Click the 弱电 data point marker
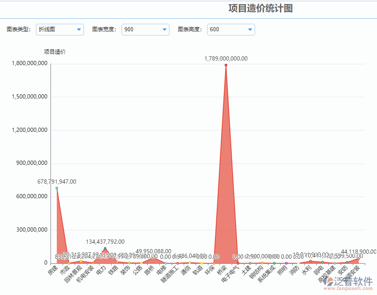The width and height of the screenshot is (377, 295). [x=322, y=262]
